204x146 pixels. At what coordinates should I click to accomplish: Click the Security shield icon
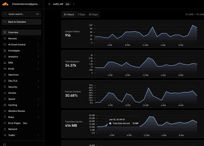coord(5,87)
